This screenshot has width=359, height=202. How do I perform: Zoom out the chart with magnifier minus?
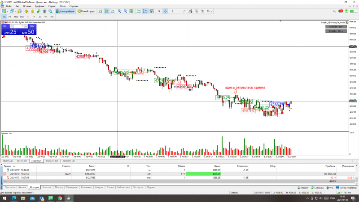point(125,11)
